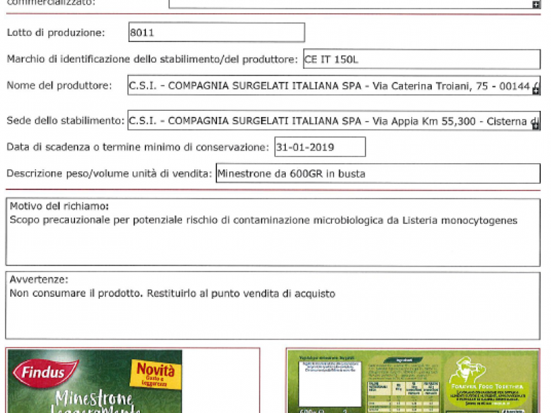
Task: Click the text 'Non consumare il prodotto'
Action: 76,293
